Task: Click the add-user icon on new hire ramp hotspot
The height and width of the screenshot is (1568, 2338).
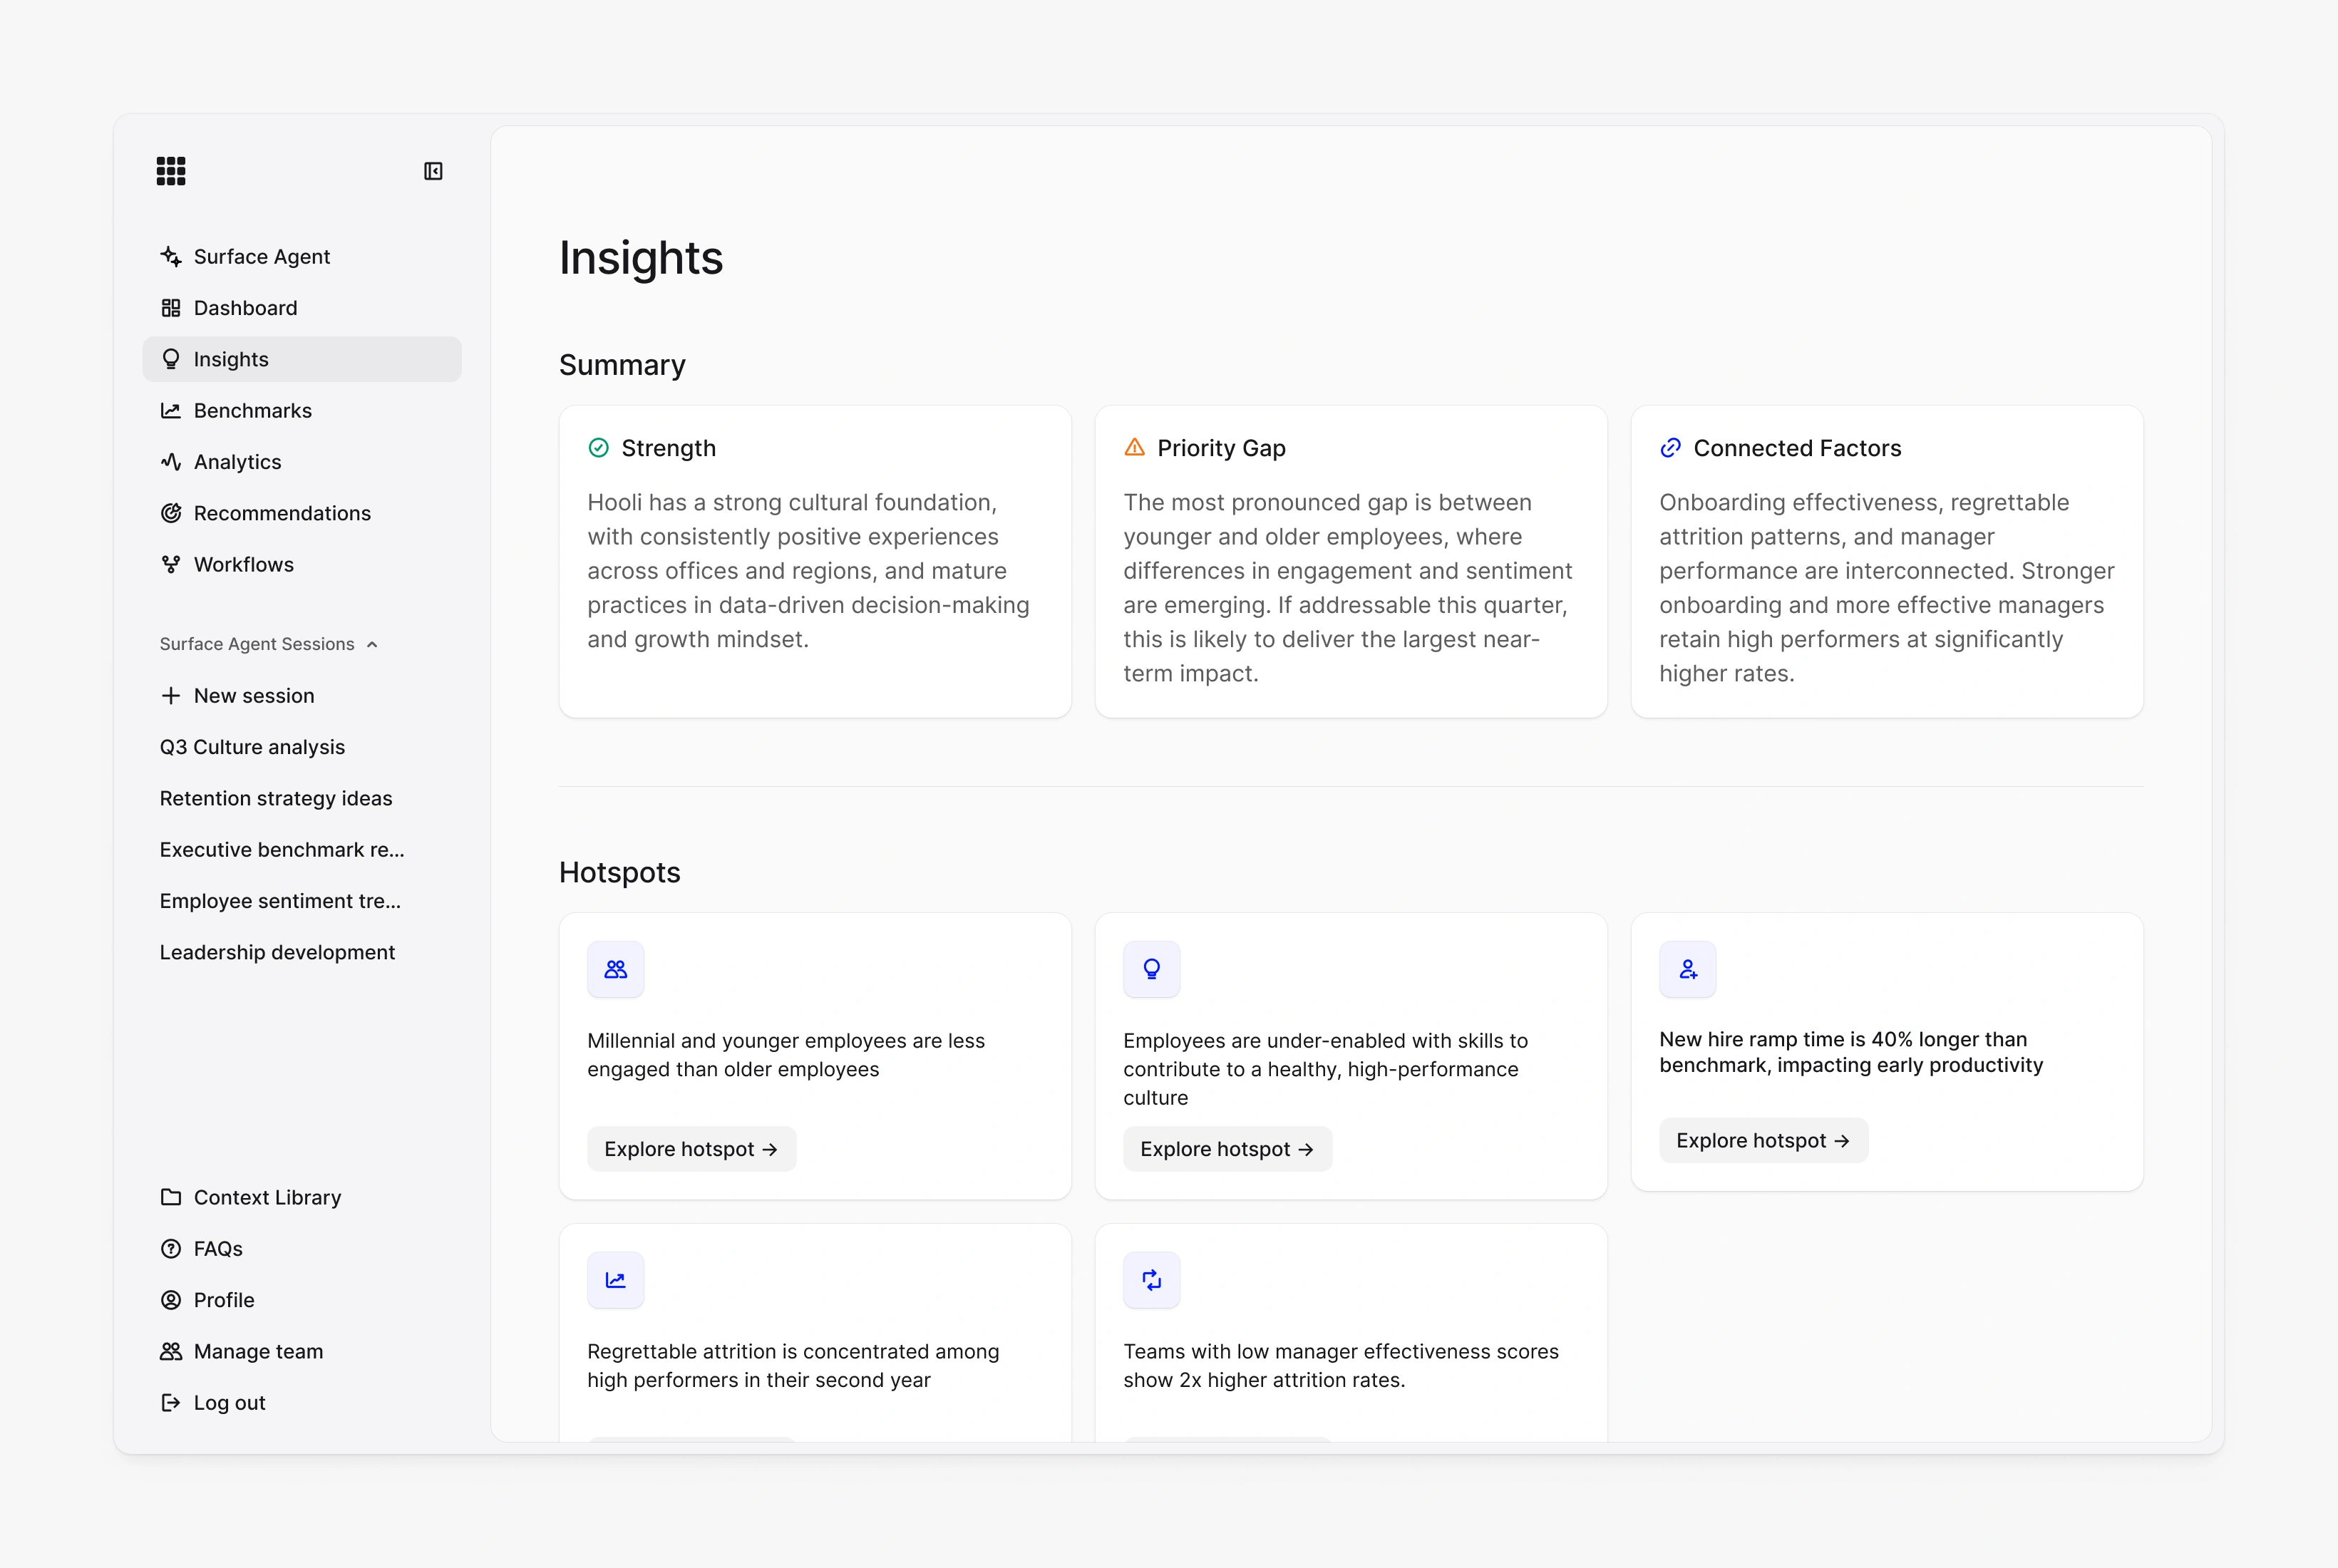Action: [x=1688, y=969]
